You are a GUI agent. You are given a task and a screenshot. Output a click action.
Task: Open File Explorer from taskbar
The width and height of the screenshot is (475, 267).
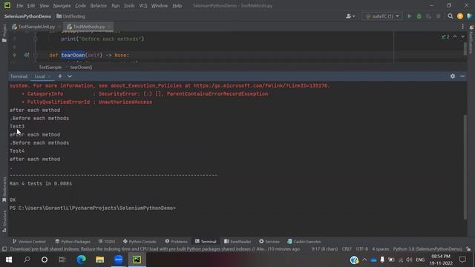coord(99,260)
